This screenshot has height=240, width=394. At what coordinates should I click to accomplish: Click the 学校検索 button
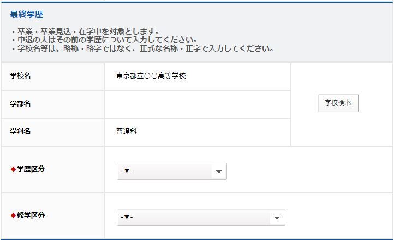coord(338,103)
